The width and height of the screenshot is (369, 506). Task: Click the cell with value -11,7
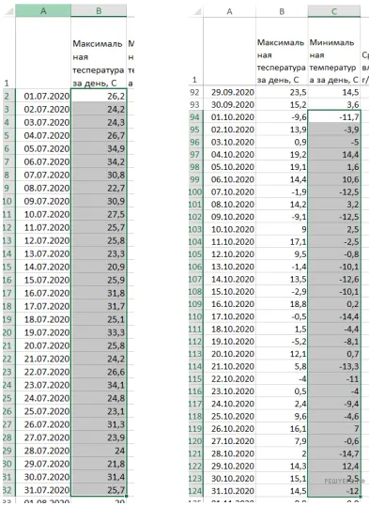click(x=334, y=117)
